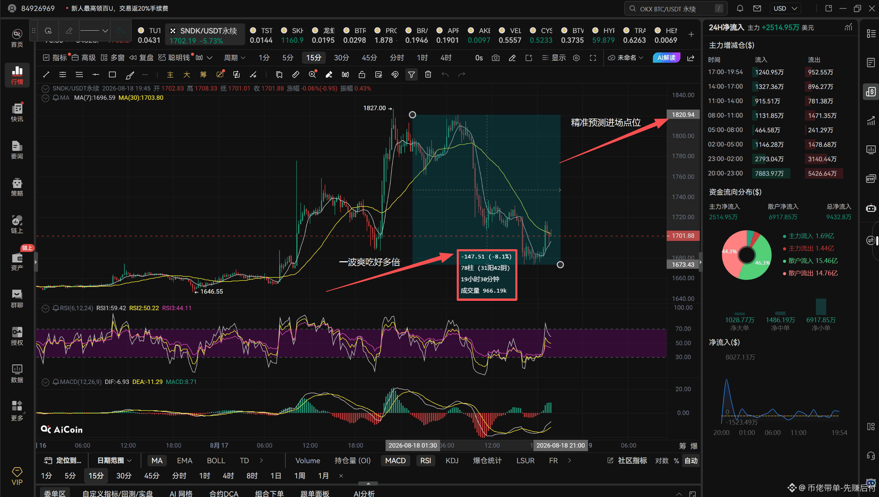
Task: Click the 2026-08-18 21:00 time marker
Action: click(x=560, y=445)
